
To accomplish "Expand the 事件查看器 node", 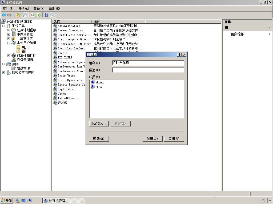I will click(x=9, y=34).
